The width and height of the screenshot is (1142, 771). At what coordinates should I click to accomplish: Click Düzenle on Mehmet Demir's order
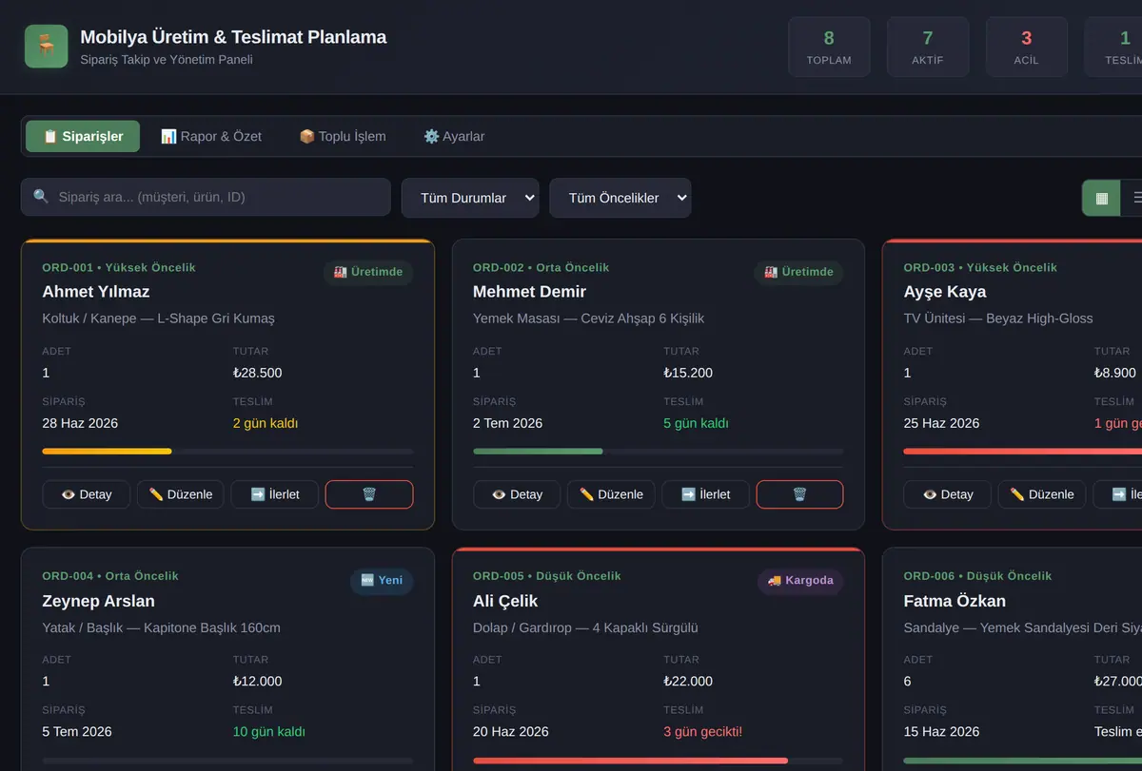(611, 494)
